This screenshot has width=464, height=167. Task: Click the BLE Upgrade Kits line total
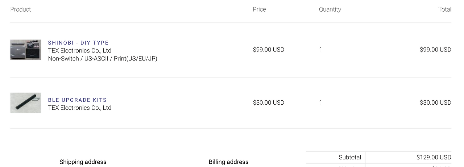[435, 103]
